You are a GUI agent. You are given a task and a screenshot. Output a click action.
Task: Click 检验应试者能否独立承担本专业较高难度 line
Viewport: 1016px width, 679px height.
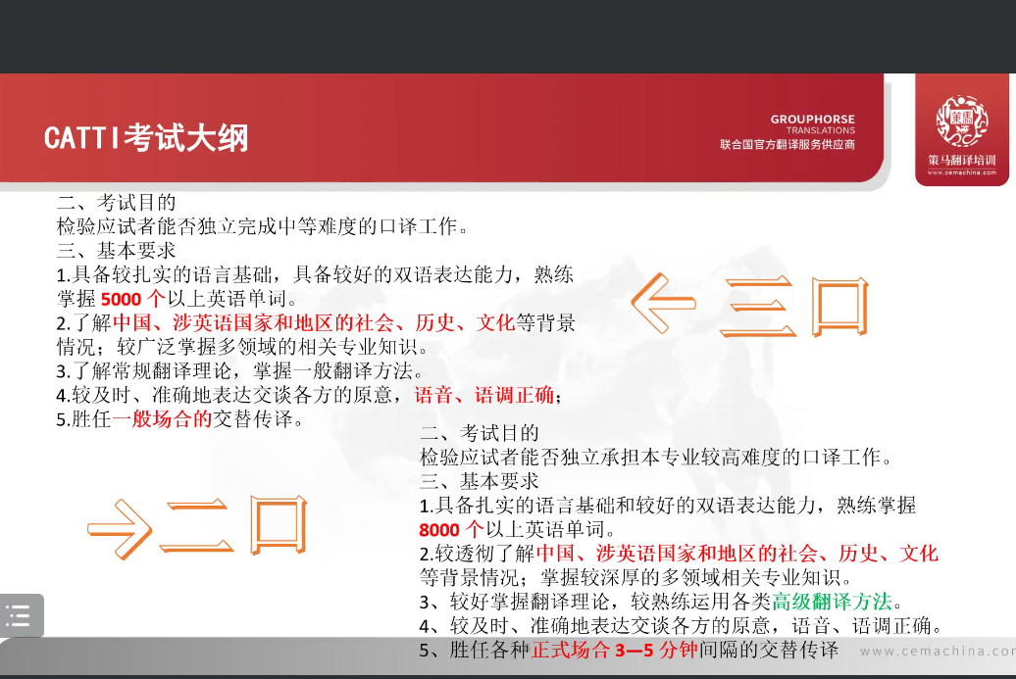click(655, 457)
